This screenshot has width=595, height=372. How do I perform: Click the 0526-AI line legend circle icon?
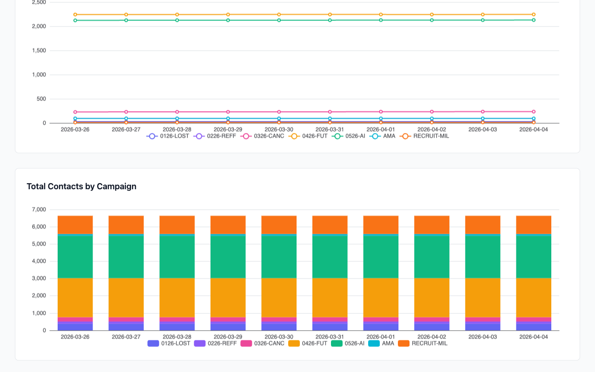pos(337,136)
